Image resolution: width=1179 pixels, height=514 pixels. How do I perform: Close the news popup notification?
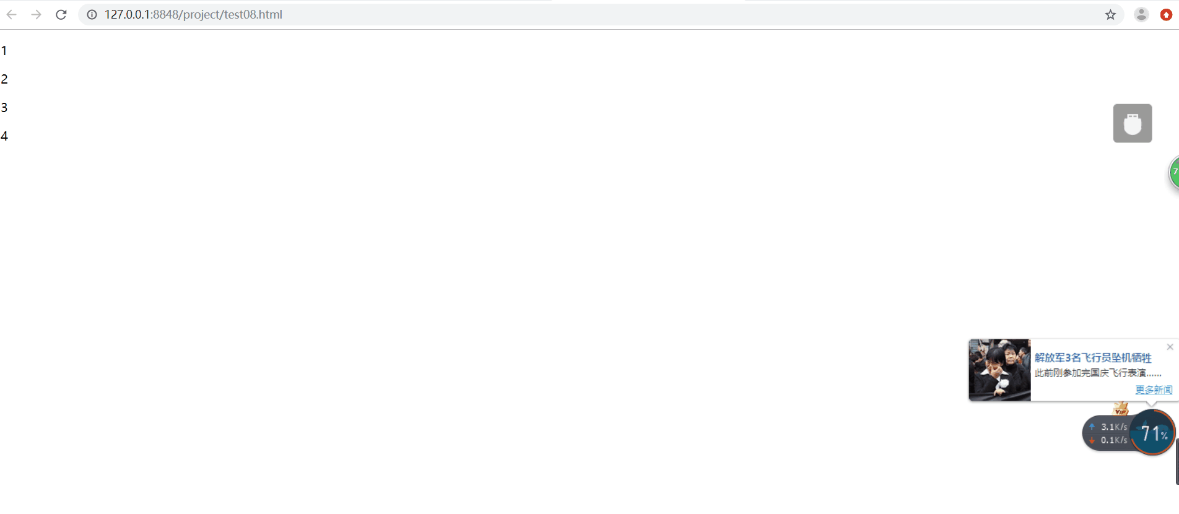[1170, 347]
